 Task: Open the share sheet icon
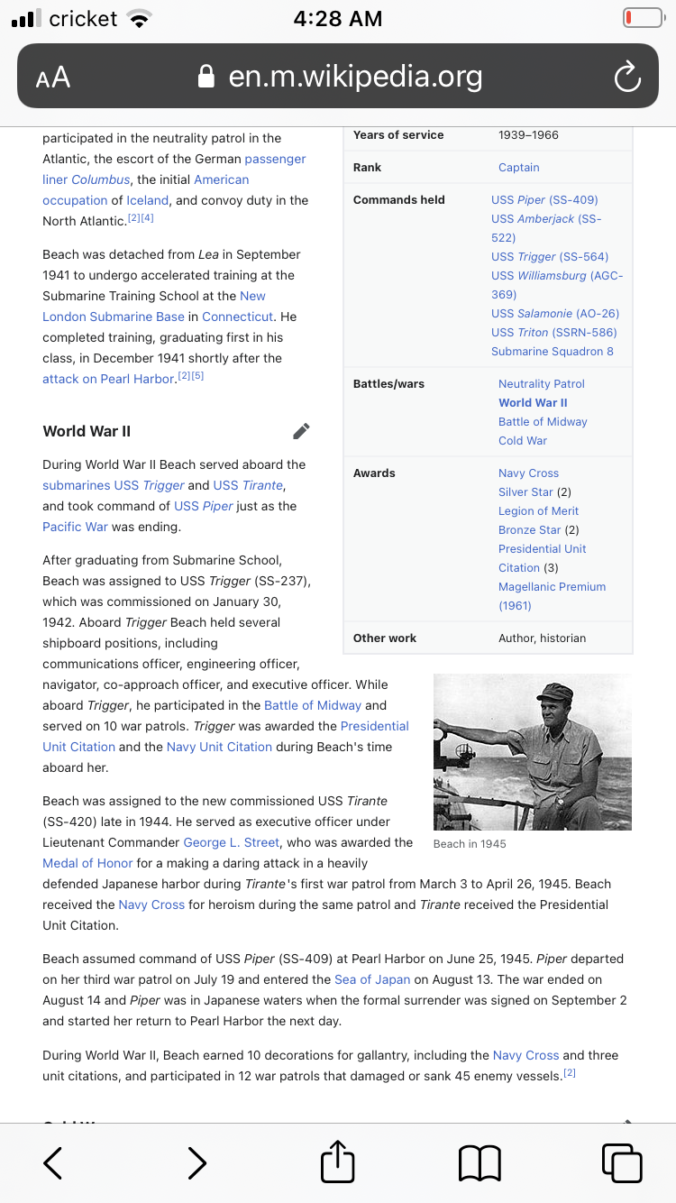338,1161
